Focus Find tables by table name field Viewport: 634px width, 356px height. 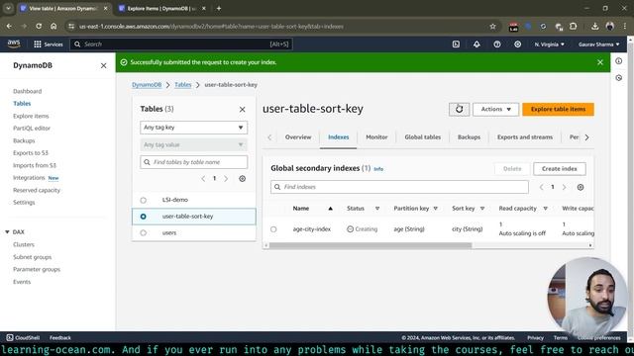click(x=194, y=162)
